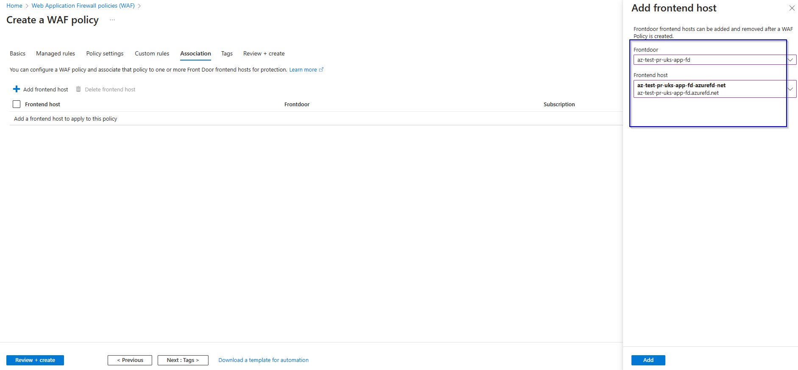Sort by the Frontdoor column header
This screenshot has height=370, width=798.
point(297,104)
